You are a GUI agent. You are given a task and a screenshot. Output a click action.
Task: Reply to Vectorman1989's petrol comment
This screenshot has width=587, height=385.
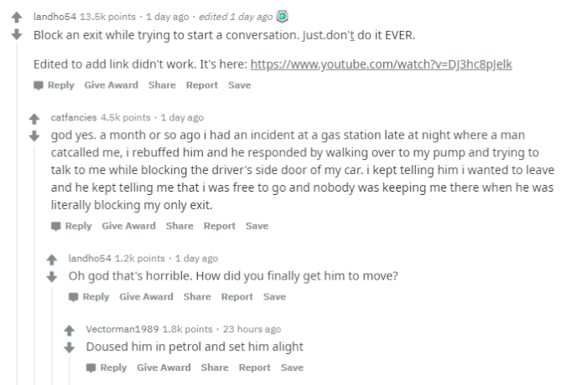106,367
